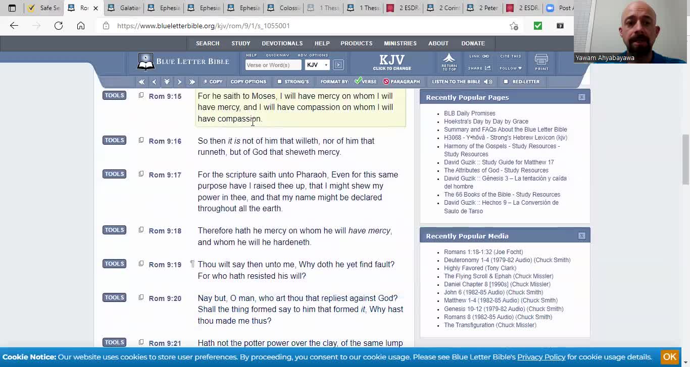Open the KJV translation dropdown
Screen dimensions: 690x367
coord(317,65)
